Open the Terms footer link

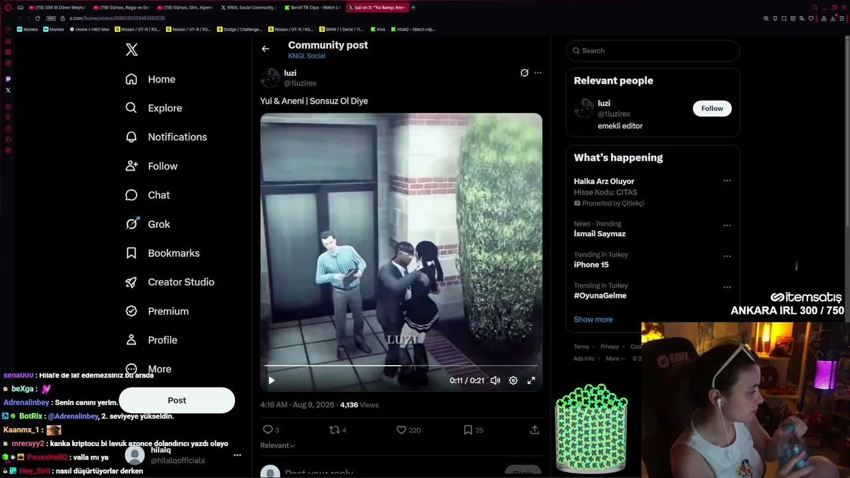click(581, 347)
